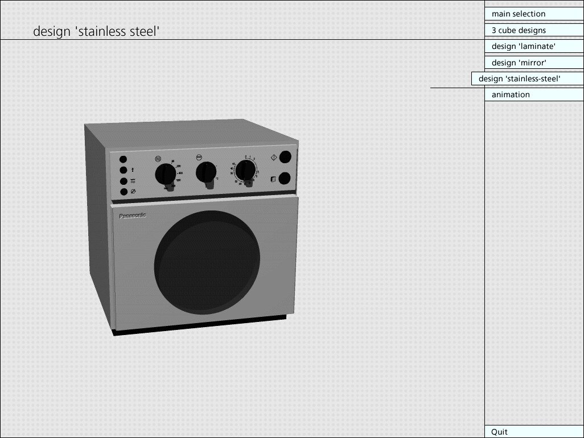
Task: Click the Panasonic logo on the oven door
Action: point(133,216)
